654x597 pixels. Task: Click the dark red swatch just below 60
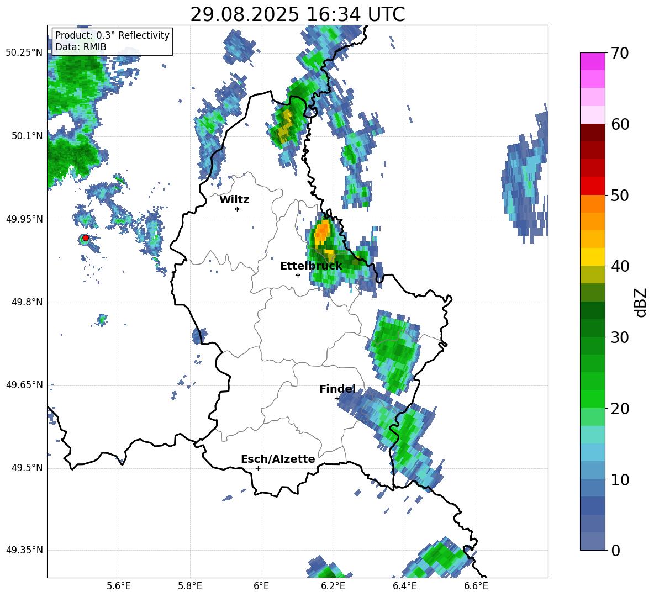(592, 133)
